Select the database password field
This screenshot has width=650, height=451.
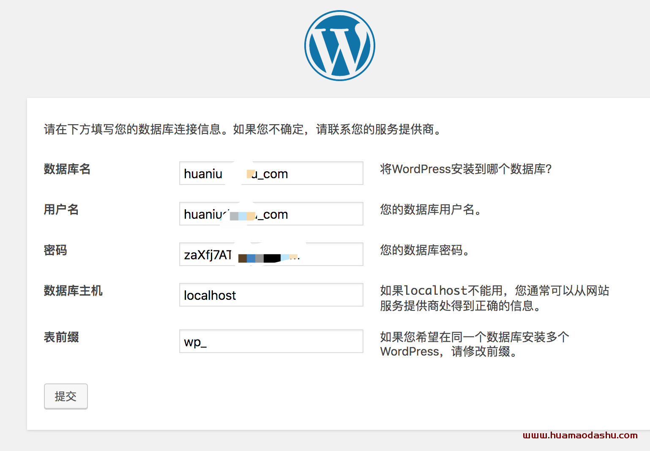pos(271,254)
